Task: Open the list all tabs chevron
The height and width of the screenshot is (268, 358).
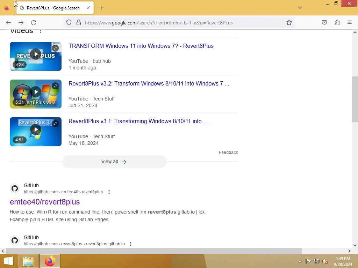Action: (x=300, y=8)
